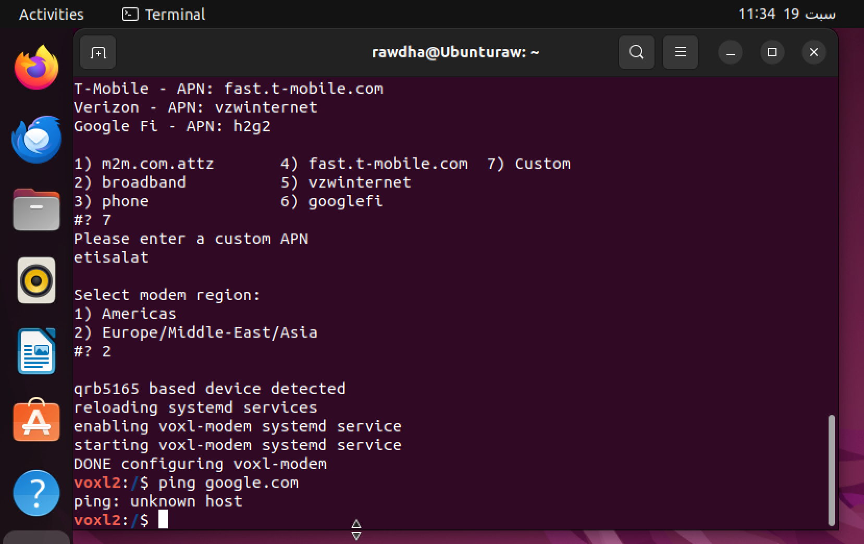Open a new terminal tab
This screenshot has height=544, width=864.
pyautogui.click(x=98, y=52)
